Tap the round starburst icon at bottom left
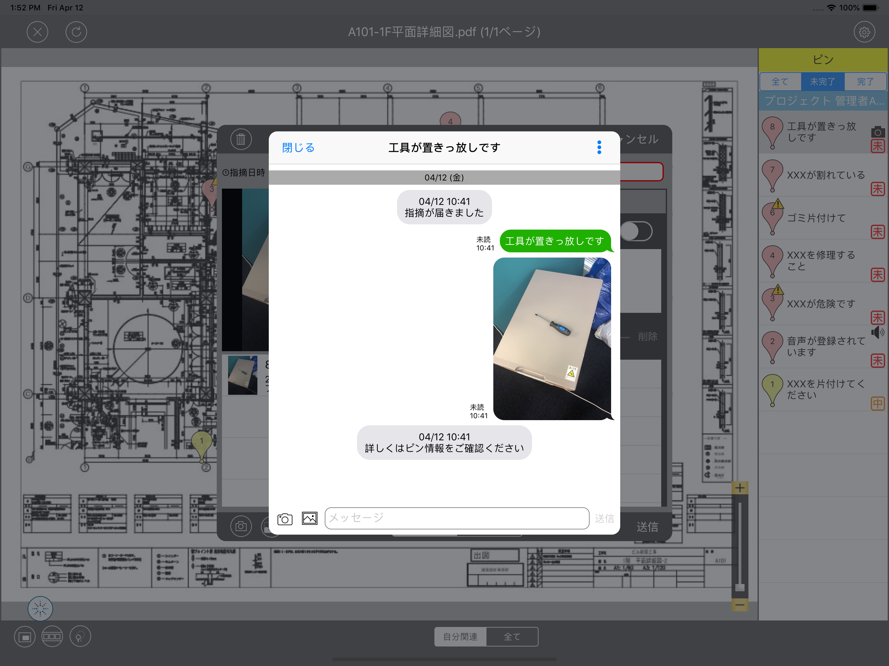 pyautogui.click(x=40, y=608)
